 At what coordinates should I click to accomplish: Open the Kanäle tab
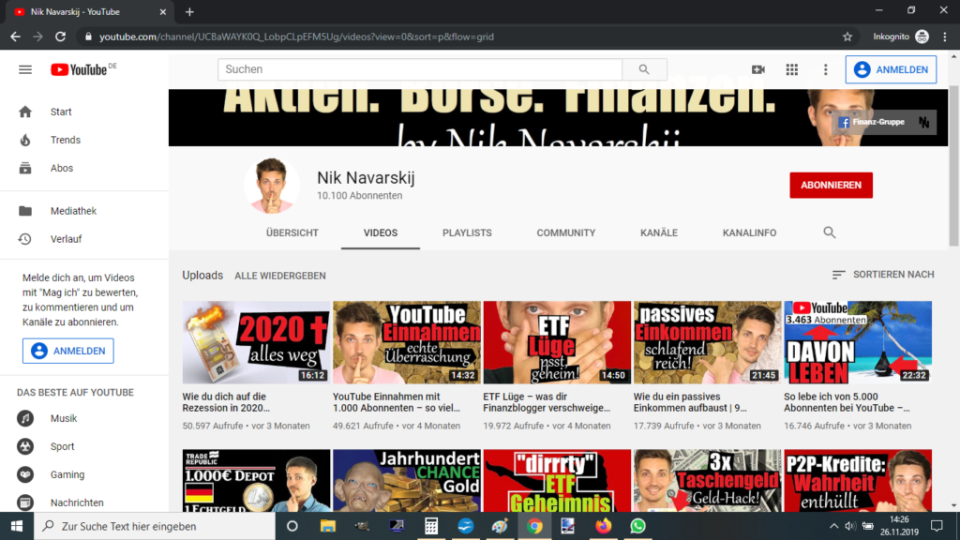tap(659, 233)
